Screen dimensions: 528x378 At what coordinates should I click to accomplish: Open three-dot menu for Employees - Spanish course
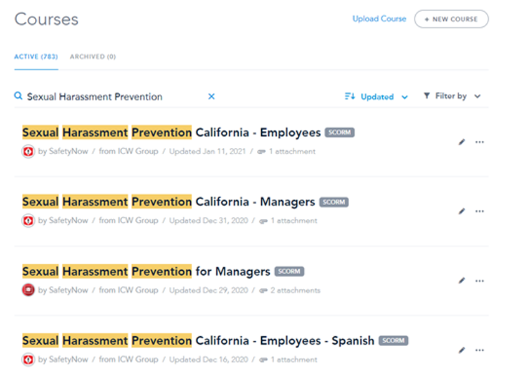[479, 350]
